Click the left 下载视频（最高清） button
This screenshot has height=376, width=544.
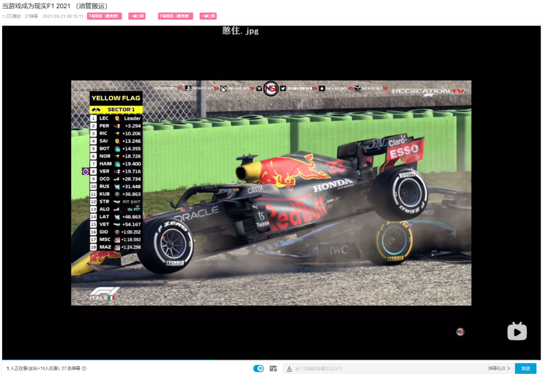coord(104,16)
